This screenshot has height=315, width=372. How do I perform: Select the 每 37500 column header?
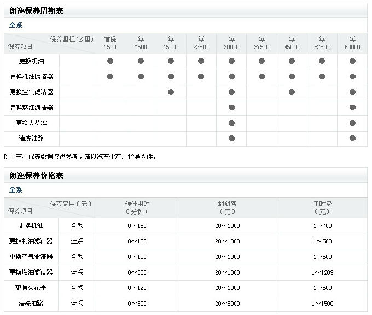click(x=261, y=43)
